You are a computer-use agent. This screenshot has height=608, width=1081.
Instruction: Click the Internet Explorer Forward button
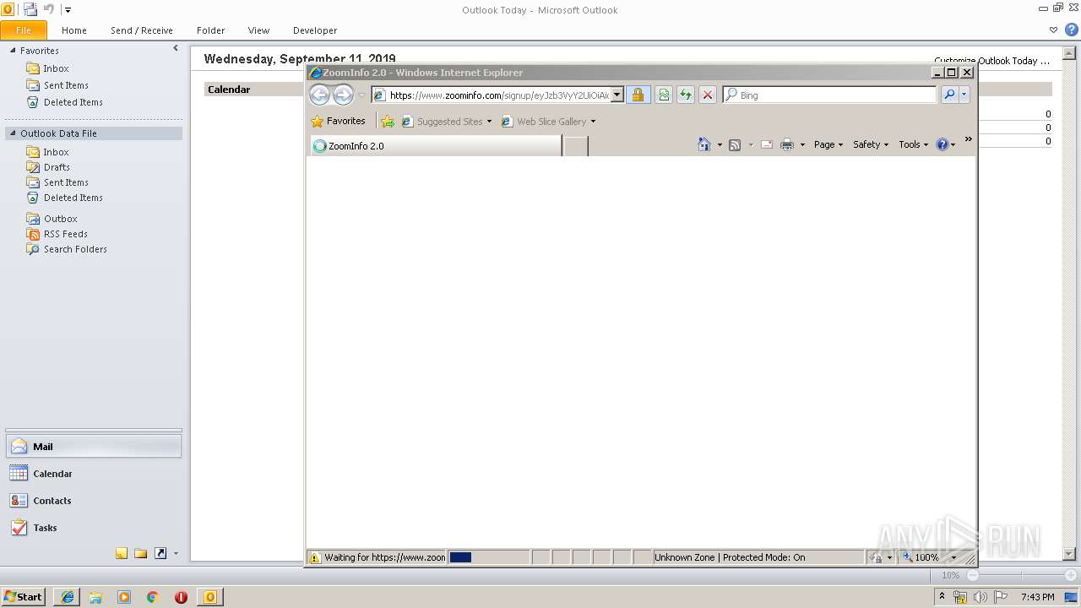coord(343,95)
